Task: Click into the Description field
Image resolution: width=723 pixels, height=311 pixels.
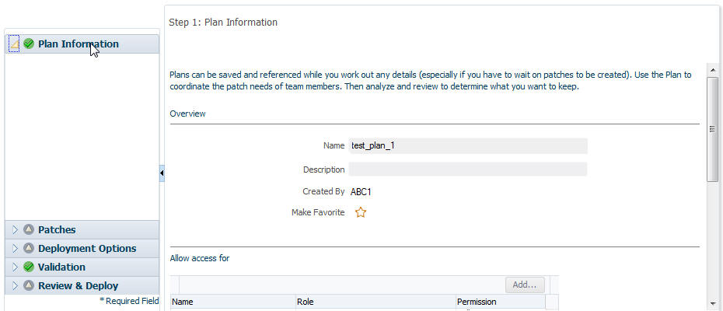Action: coord(467,169)
